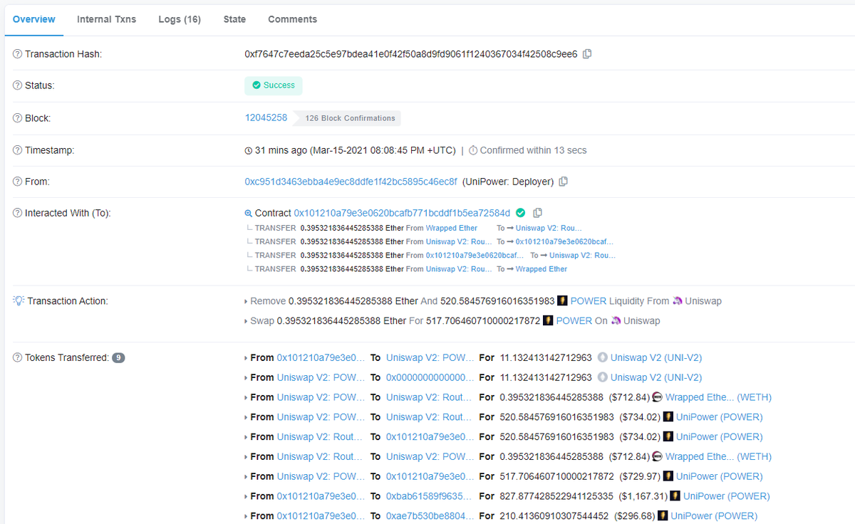Expand arrow of 517.706 POWER transfer row
The width and height of the screenshot is (855, 524).
click(x=246, y=476)
